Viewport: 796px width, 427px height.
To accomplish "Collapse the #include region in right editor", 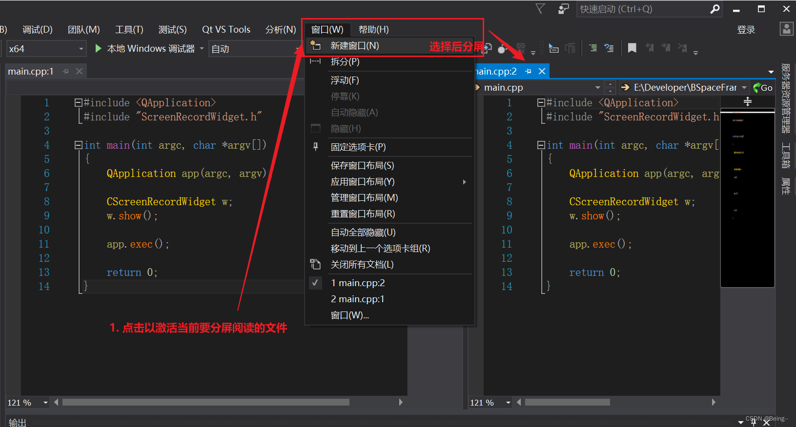I will (x=541, y=102).
